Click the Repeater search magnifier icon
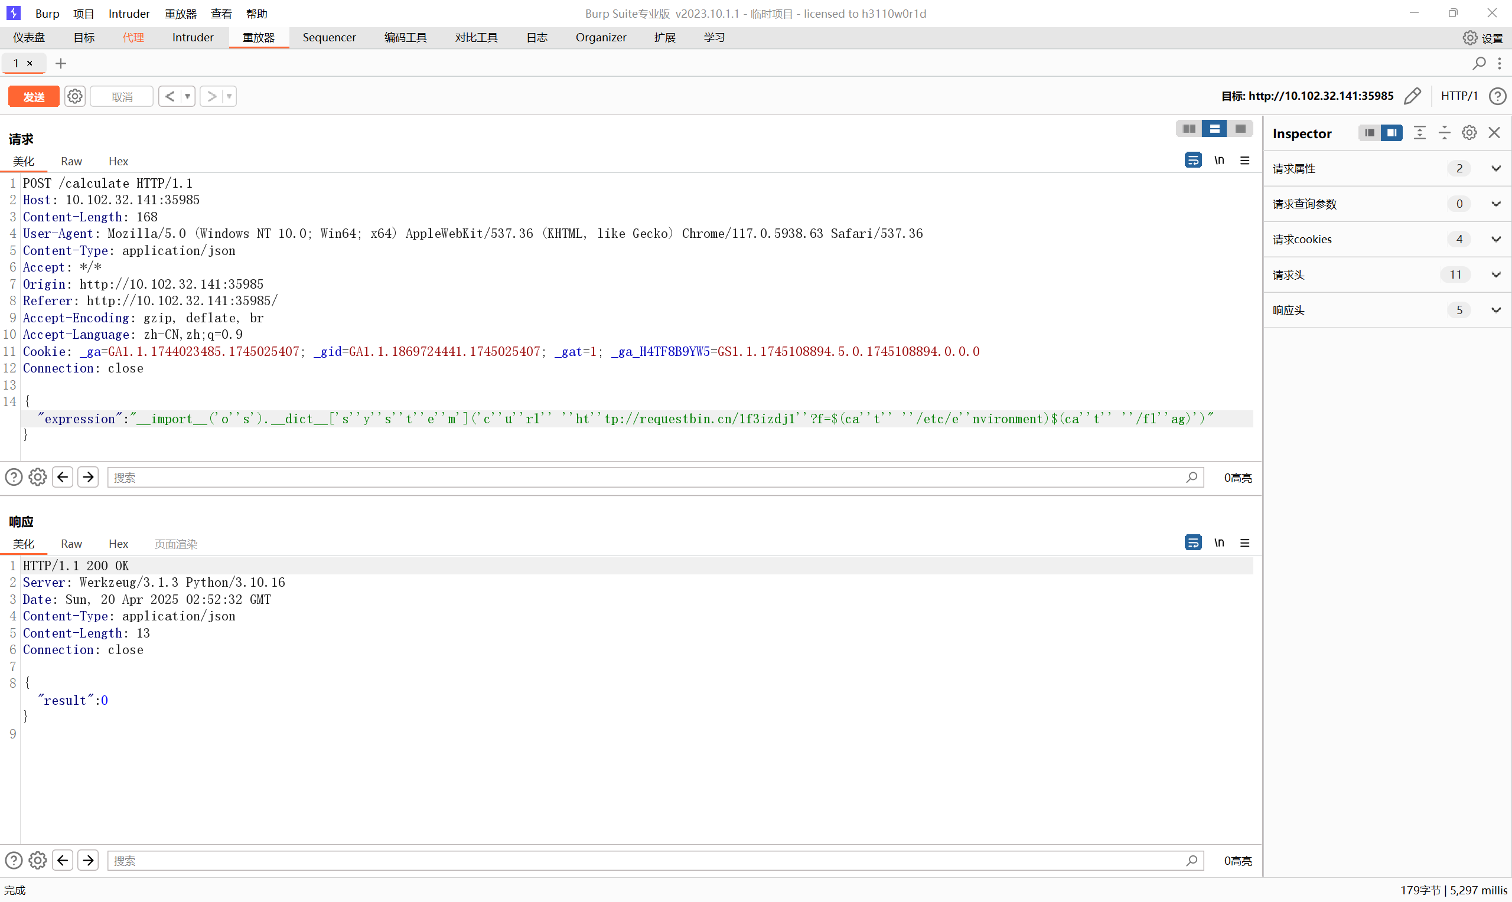 pyautogui.click(x=1478, y=63)
